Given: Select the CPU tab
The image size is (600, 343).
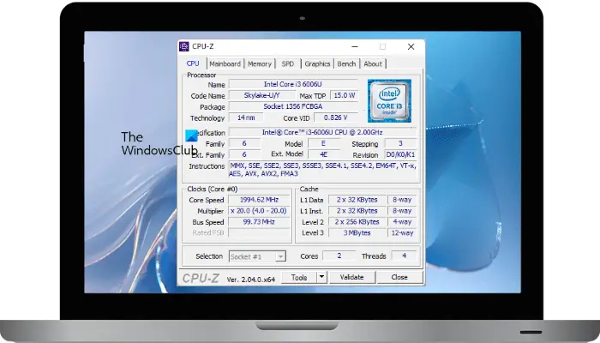Looking at the screenshot, I should point(193,63).
